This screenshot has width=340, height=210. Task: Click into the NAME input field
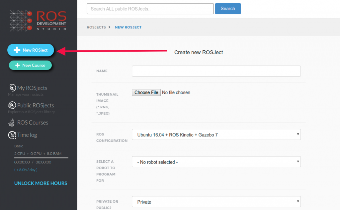tap(216, 71)
